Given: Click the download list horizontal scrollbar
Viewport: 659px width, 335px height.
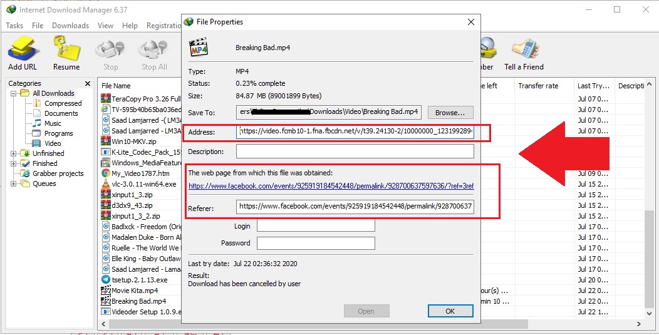Looking at the screenshot, I should point(318,324).
